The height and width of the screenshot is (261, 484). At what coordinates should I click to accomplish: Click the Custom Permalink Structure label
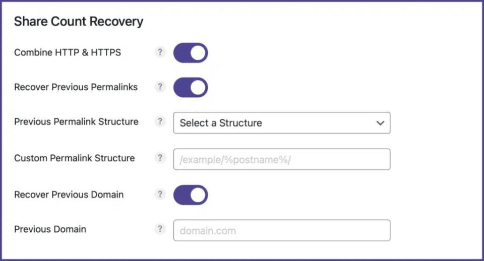tap(74, 158)
